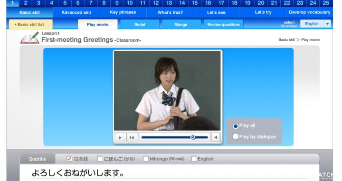
Task: Go to lesson 1
Action: click(x=13, y=3)
